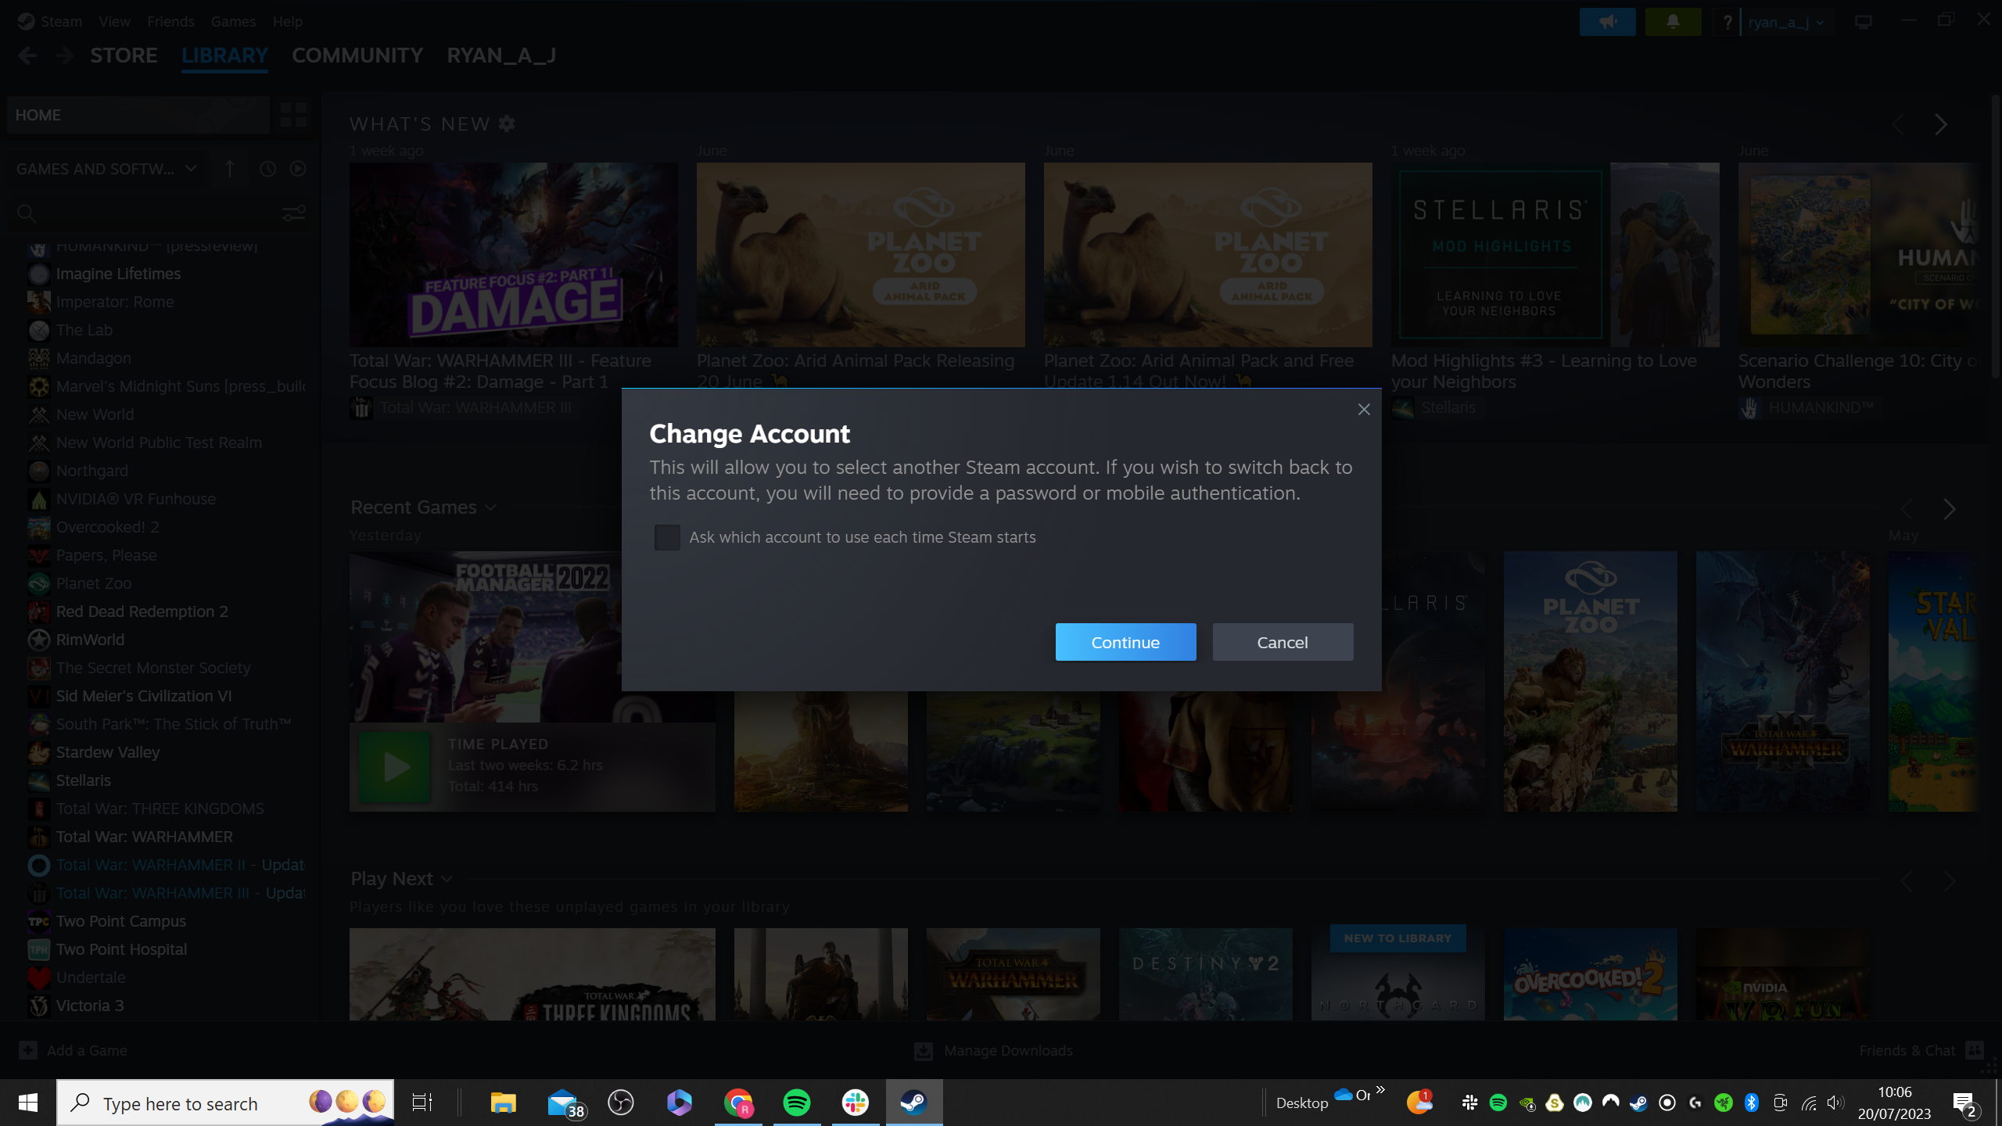
Task: Open the Games menu
Action: click(233, 21)
